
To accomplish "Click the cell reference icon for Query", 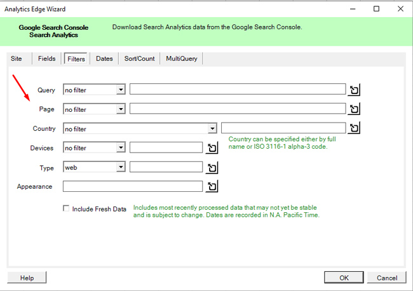I will click(x=354, y=90).
